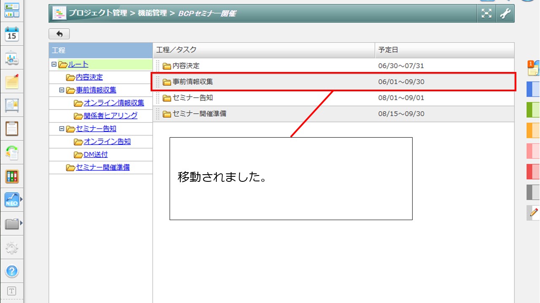
Task: Open the colored binders cabinet icon
Action: (12, 176)
